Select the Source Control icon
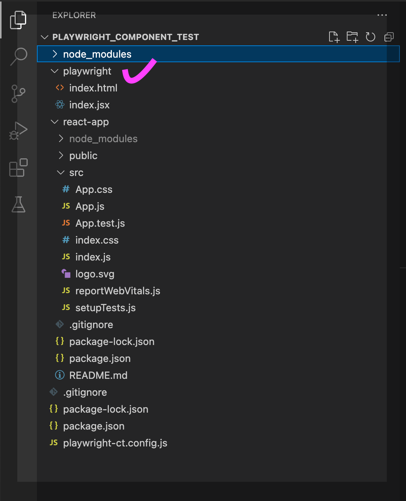Image resolution: width=406 pixels, height=501 pixels. pyautogui.click(x=18, y=93)
